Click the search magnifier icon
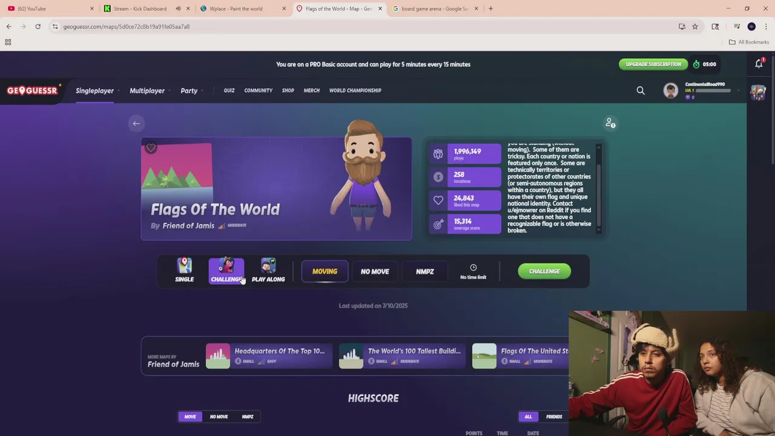Screen dimensions: 775x436 point(641,91)
